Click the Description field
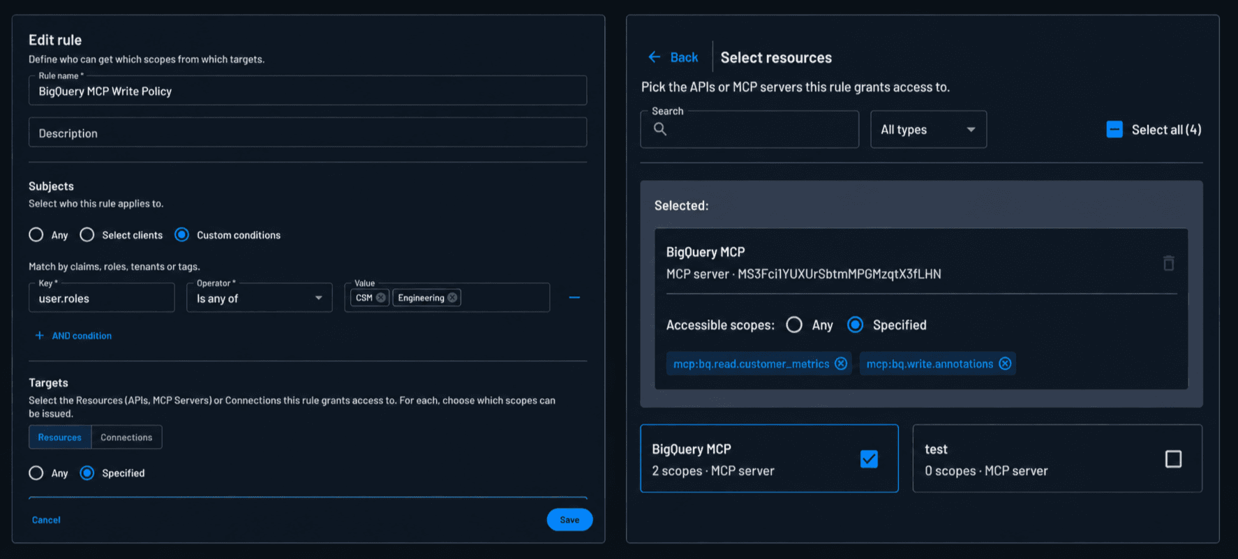 [308, 133]
